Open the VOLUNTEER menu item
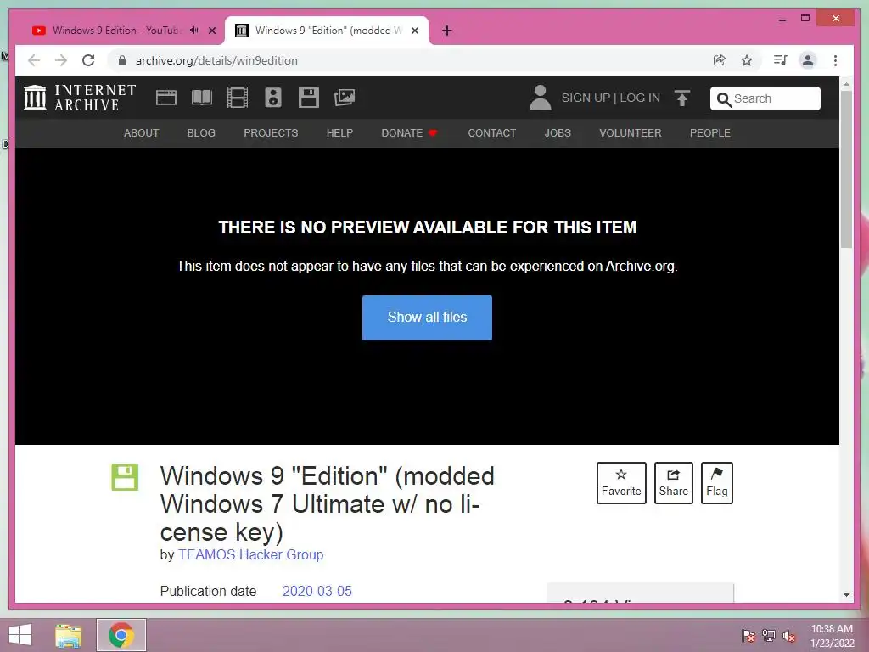 (631, 133)
